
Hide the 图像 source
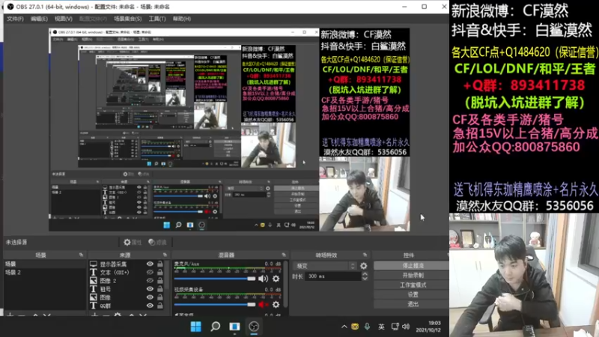pos(150,297)
